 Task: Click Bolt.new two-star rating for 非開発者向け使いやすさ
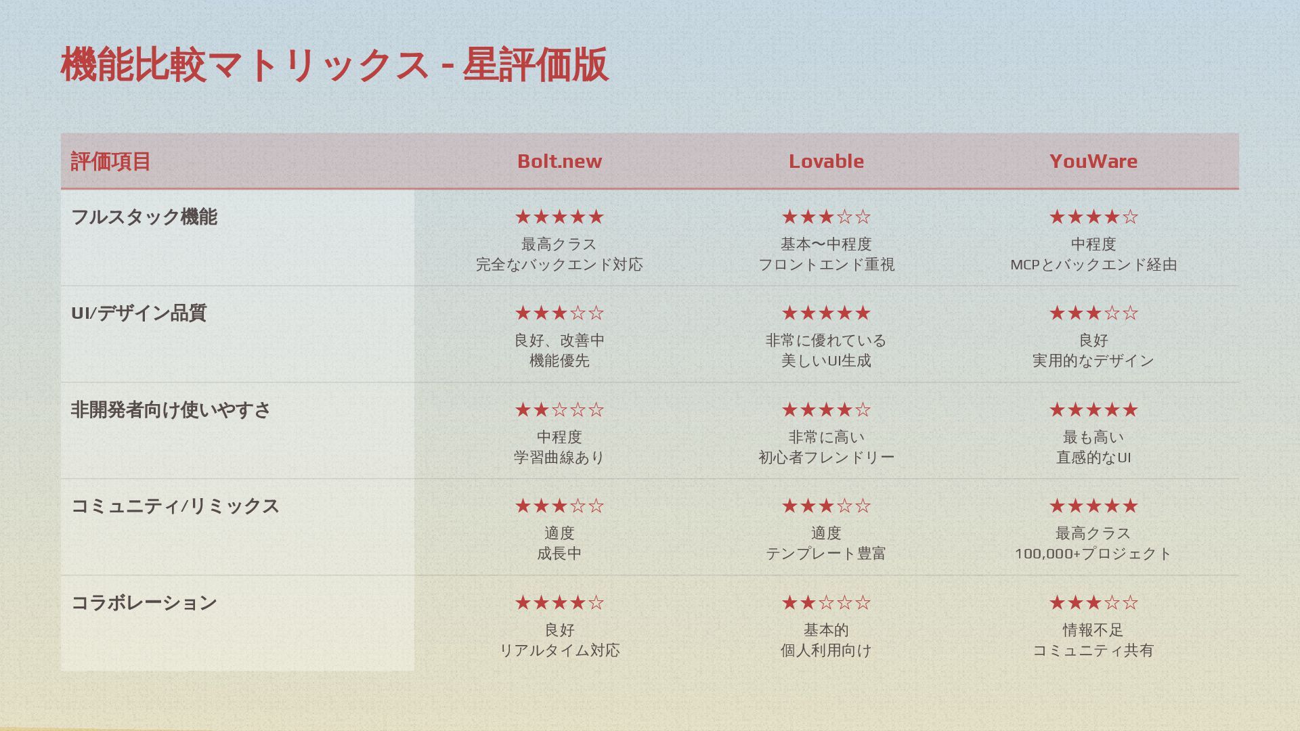(559, 409)
